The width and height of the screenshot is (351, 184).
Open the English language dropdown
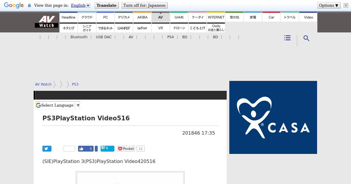[x=80, y=5]
